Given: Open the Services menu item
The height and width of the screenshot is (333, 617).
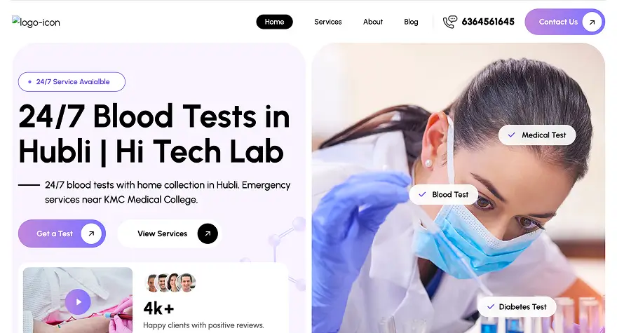Looking at the screenshot, I should pyautogui.click(x=328, y=22).
